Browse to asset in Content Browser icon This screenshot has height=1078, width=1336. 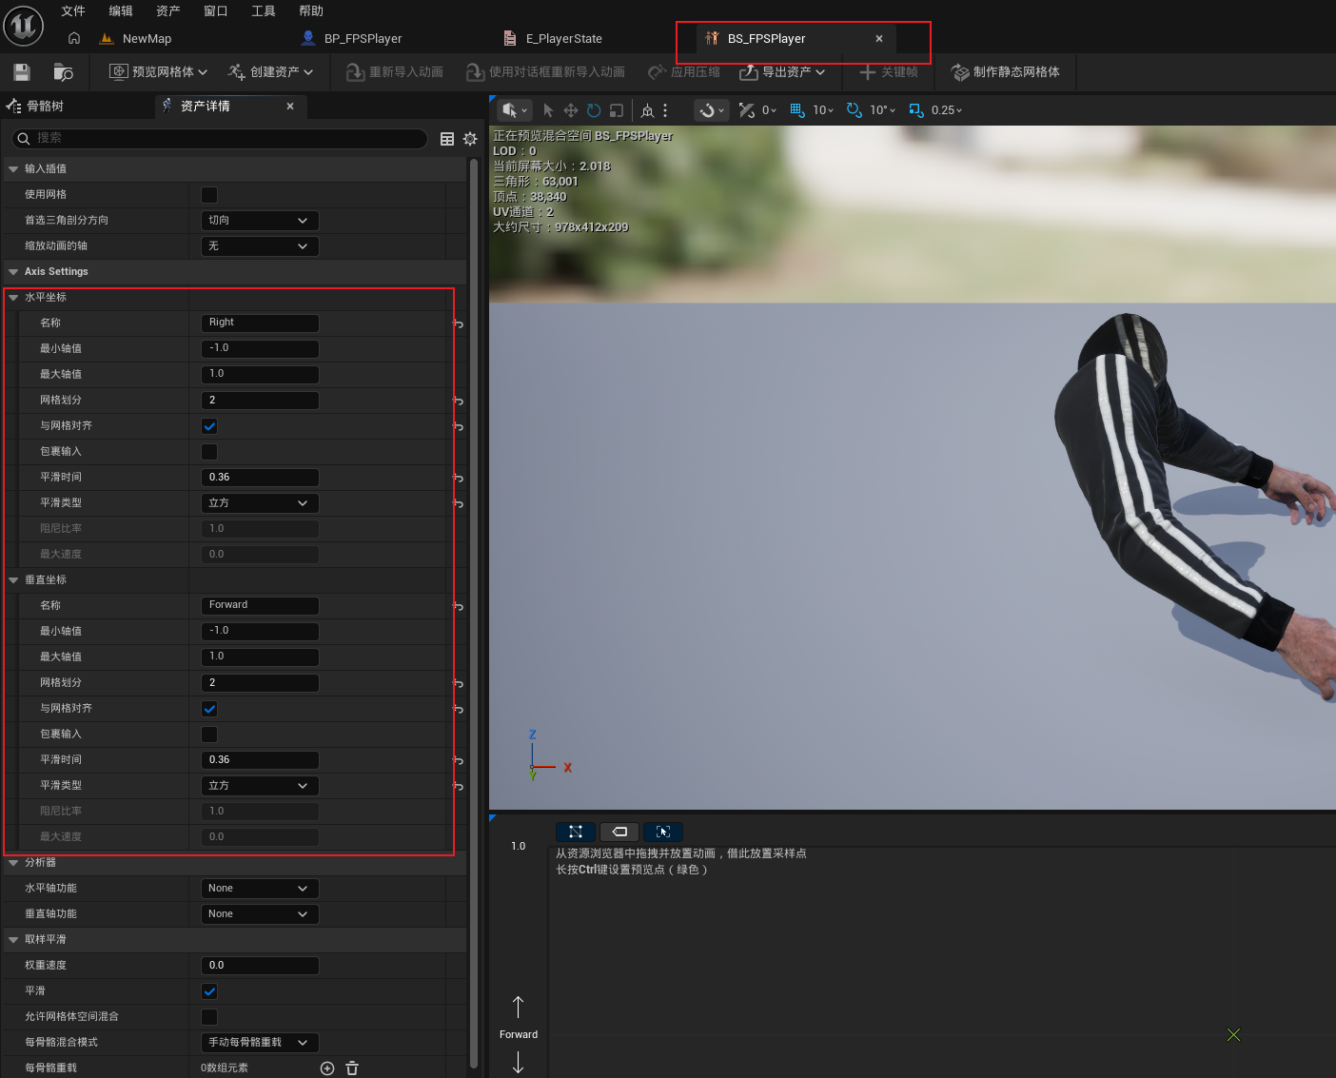point(64,72)
